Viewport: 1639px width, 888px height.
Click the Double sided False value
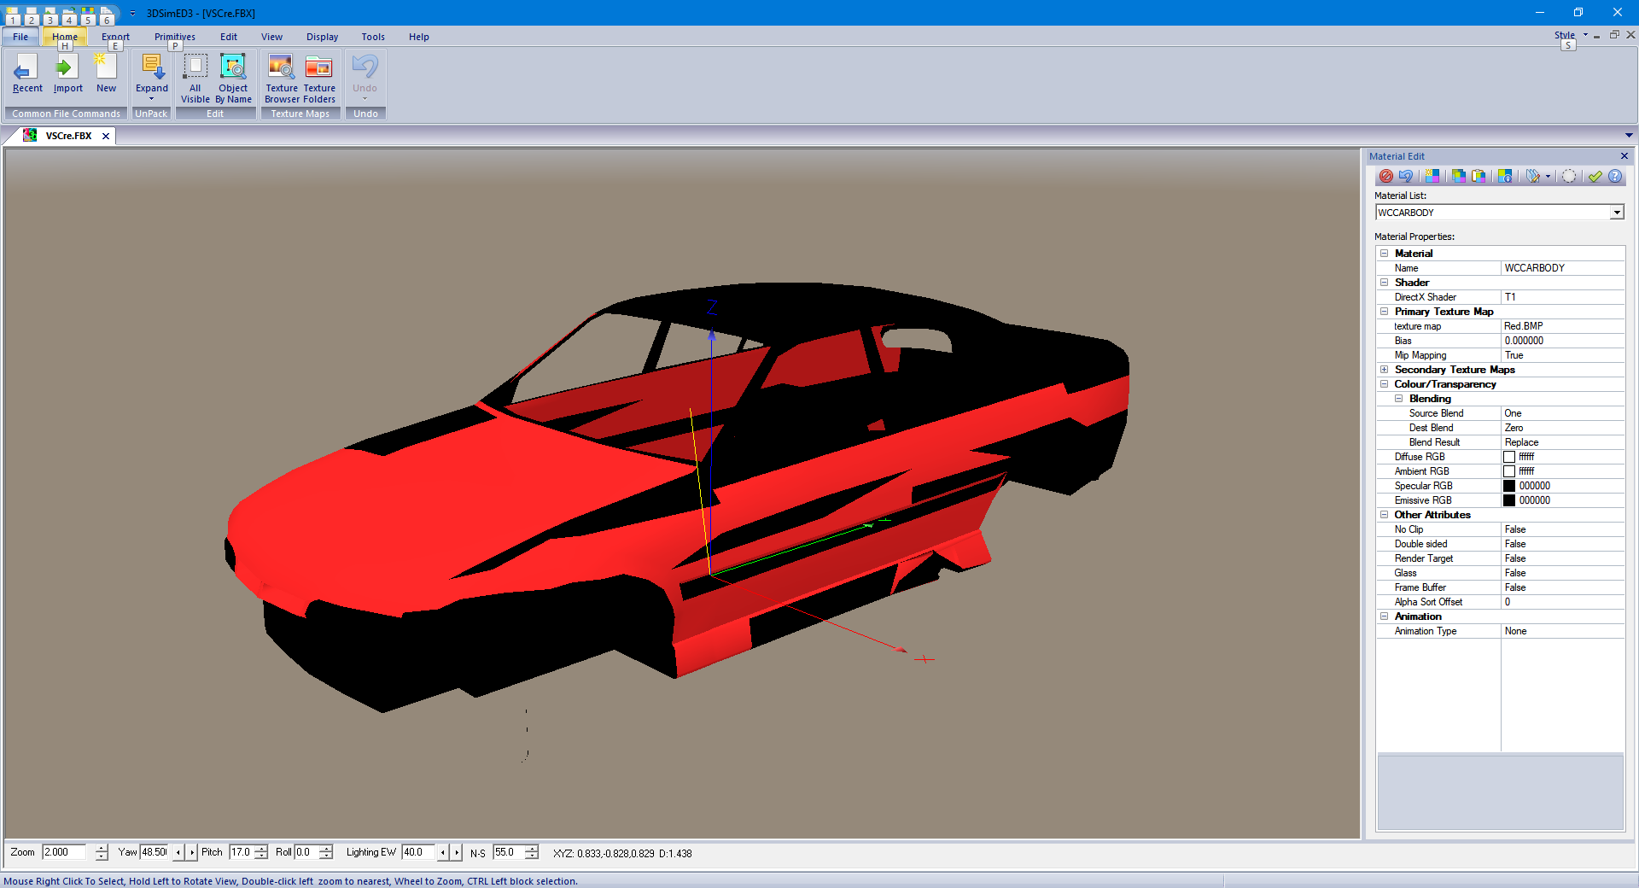click(x=1562, y=544)
